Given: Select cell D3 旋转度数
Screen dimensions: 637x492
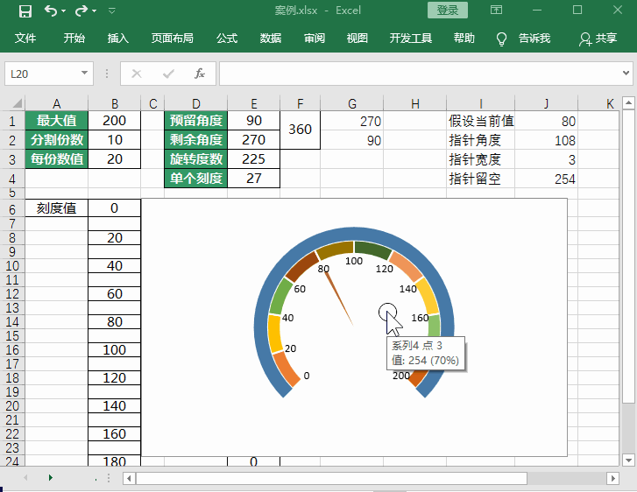Looking at the screenshot, I should point(195,158).
